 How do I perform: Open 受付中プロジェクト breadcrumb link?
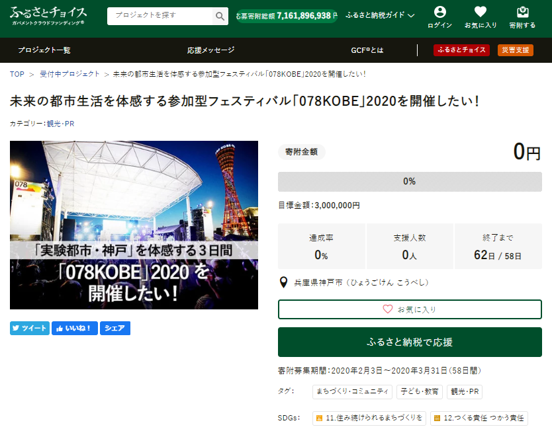pos(69,74)
